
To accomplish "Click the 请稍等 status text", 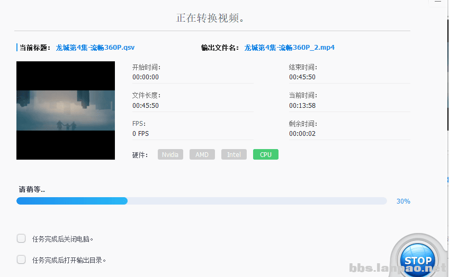I will (x=32, y=189).
